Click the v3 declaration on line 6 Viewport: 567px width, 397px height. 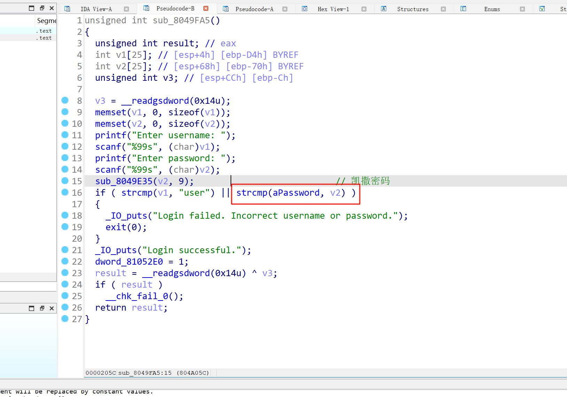[x=137, y=78]
